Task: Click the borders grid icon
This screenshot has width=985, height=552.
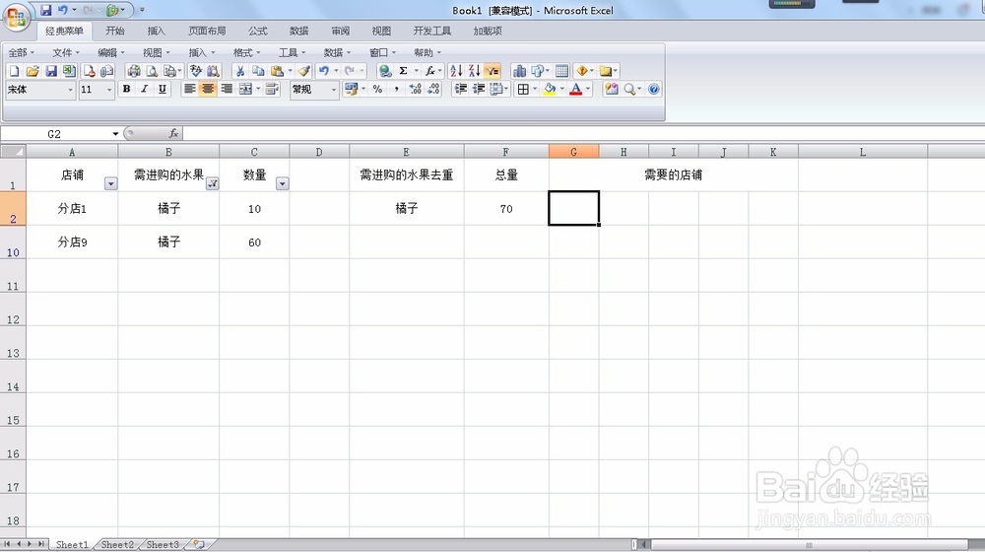Action: [523, 90]
